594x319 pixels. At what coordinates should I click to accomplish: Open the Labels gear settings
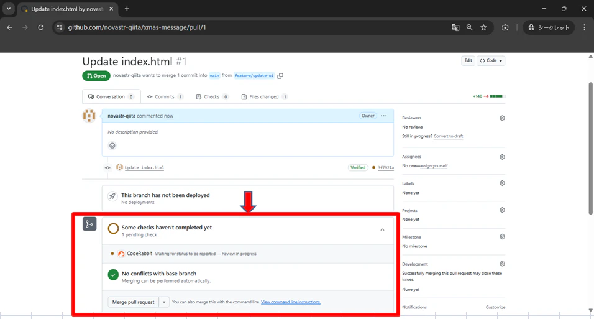502,183
